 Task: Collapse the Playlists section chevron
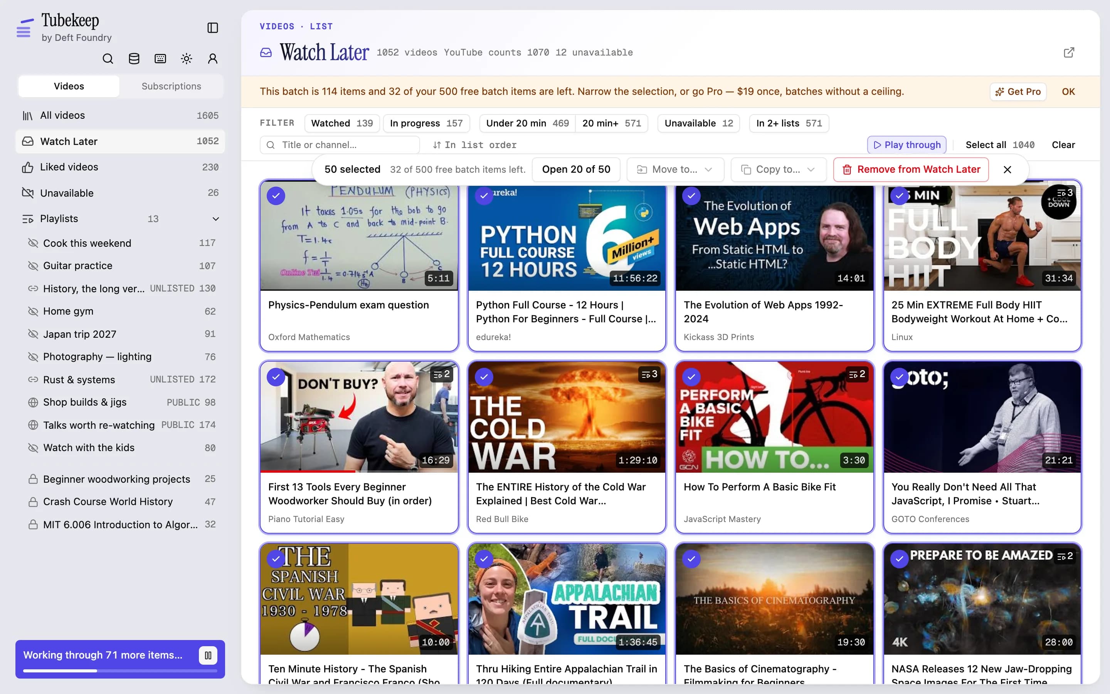pos(215,219)
